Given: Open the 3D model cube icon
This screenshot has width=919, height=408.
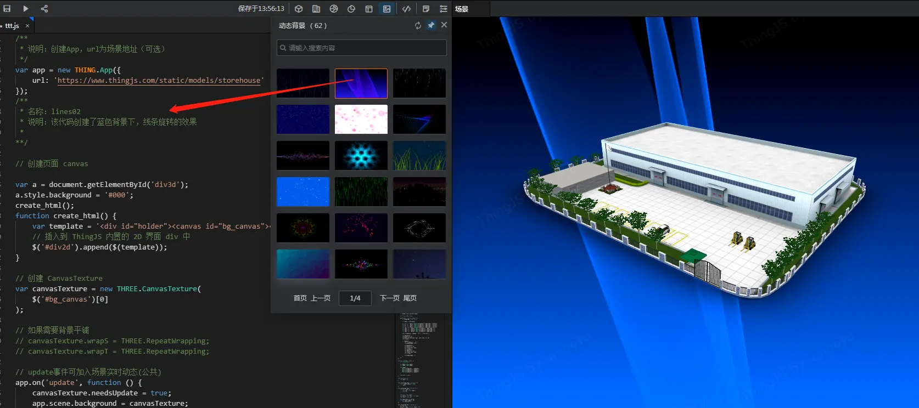Looking at the screenshot, I should pyautogui.click(x=299, y=9).
